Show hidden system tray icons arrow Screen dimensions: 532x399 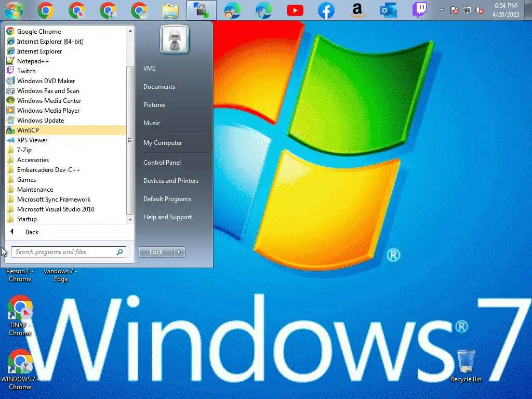point(442,10)
